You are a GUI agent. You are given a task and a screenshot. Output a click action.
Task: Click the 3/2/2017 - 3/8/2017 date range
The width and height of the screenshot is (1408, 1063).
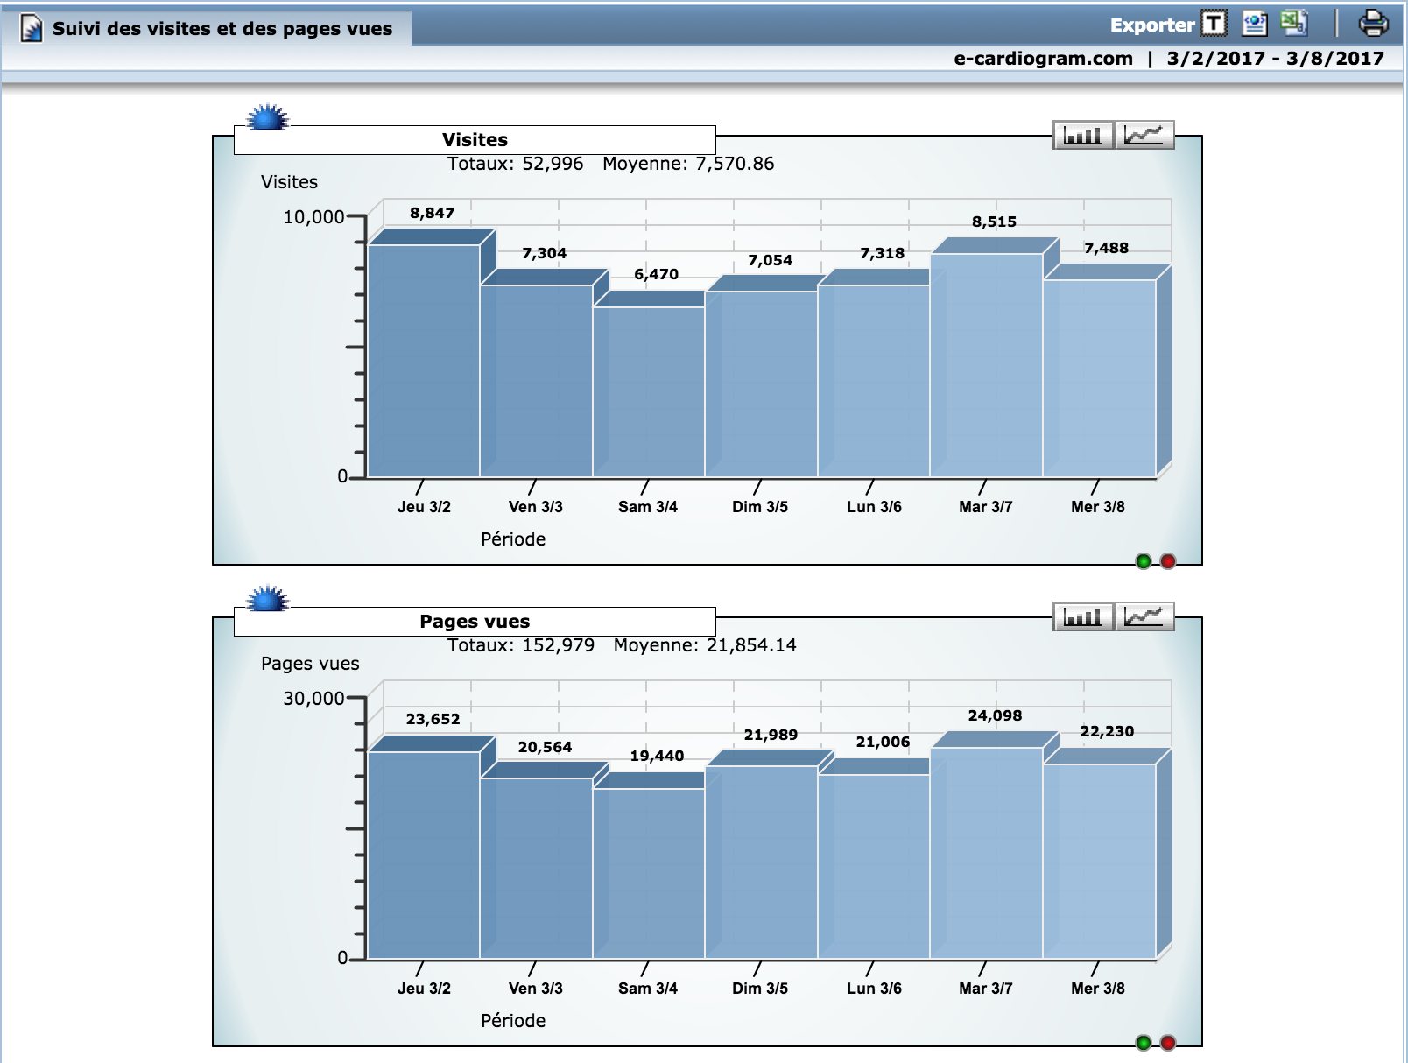pos(1275,59)
